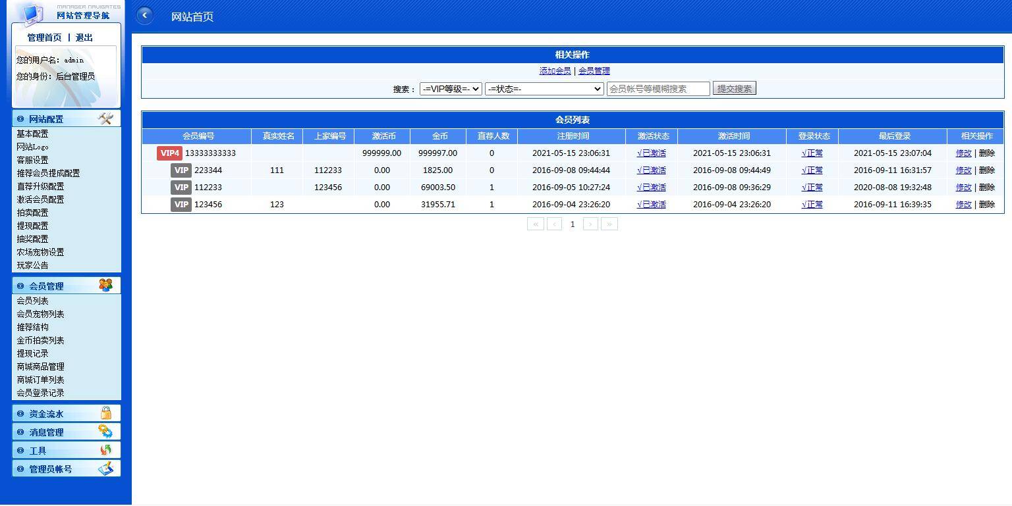
Task: Click the 提交搜索 button
Action: pos(734,89)
